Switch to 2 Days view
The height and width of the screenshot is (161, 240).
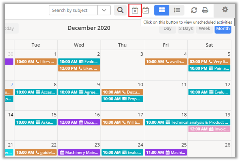point(186,29)
